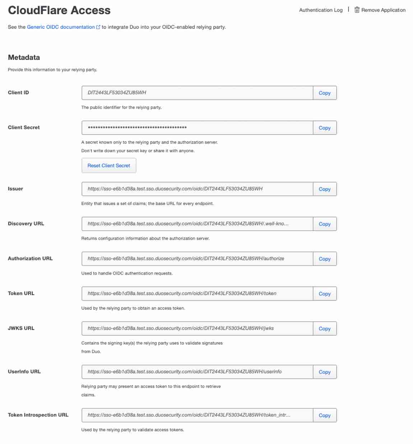Copy the UserInfo URL
Screen dimensions: 413x444
click(x=325, y=372)
